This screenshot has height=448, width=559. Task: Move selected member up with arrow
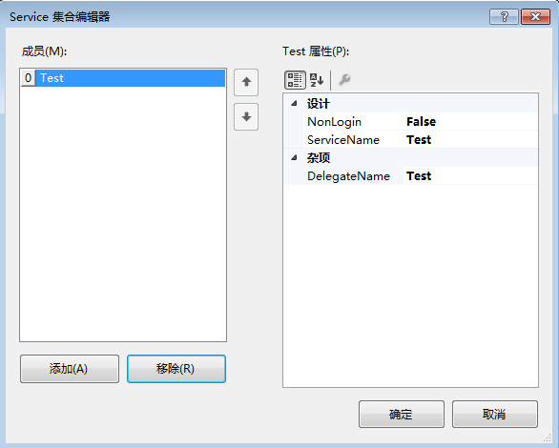[246, 82]
